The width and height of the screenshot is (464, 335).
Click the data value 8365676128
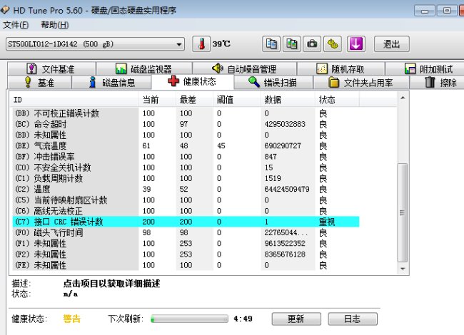[285, 254]
